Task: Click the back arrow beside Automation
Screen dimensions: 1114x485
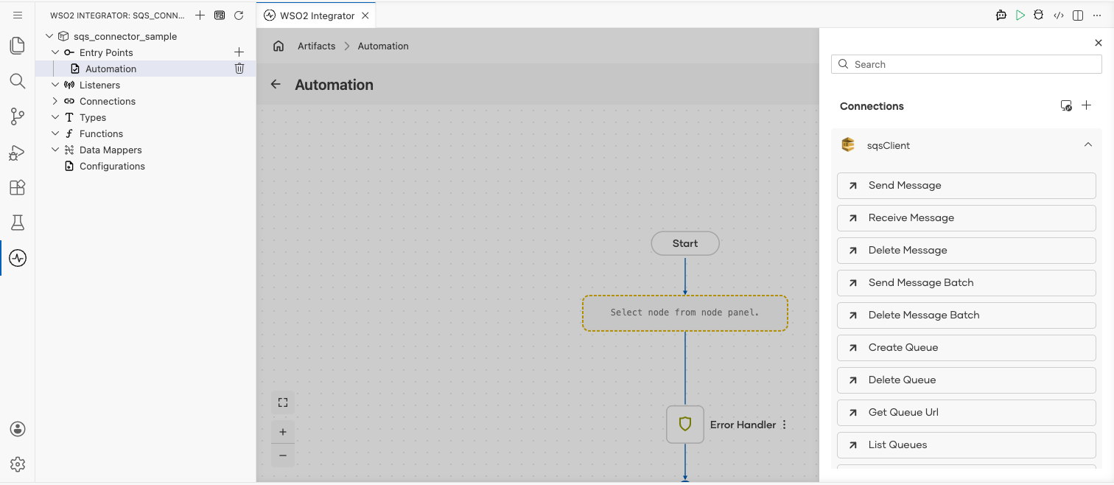Action: pos(276,84)
